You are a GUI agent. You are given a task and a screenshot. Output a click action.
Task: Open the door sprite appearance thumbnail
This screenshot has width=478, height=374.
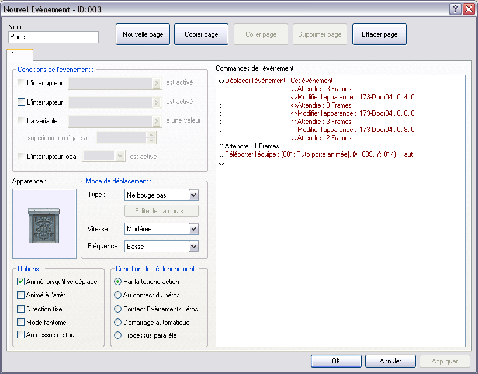click(44, 224)
